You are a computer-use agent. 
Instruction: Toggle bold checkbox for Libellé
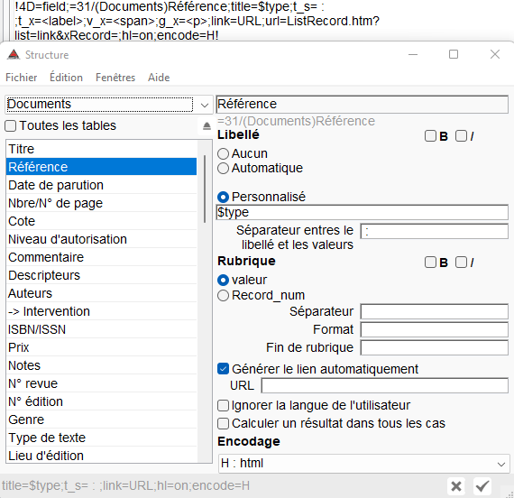[430, 136]
